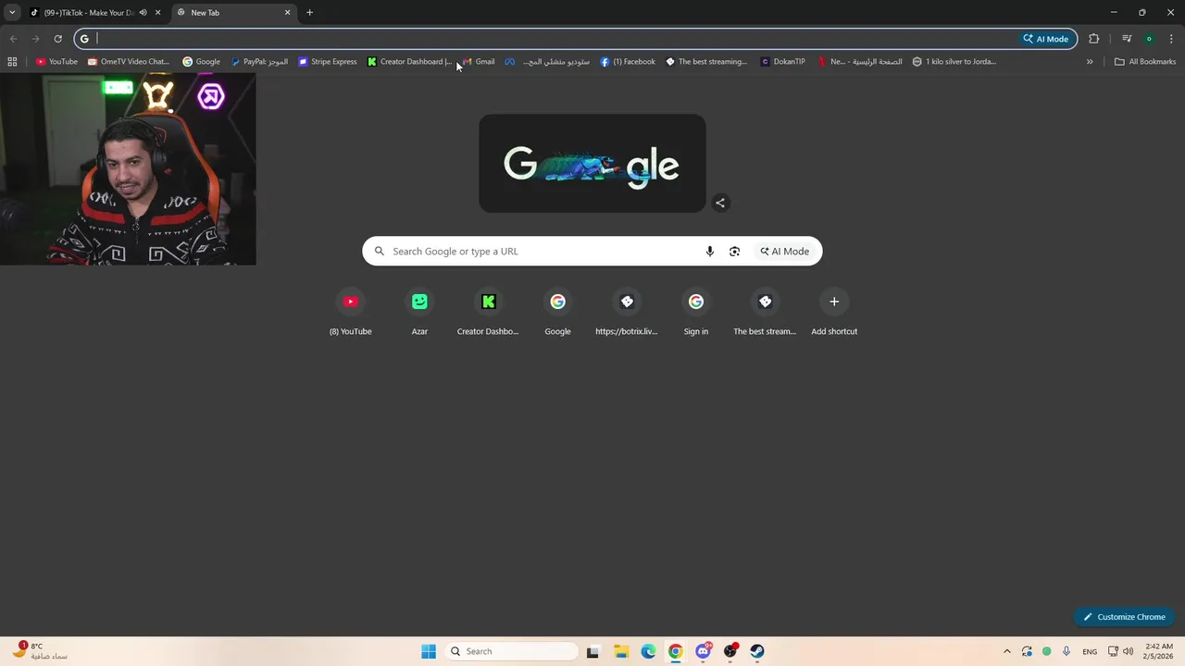Viewport: 1185px width, 666px height.
Task: Open the Chrome profile avatar
Action: click(x=1149, y=39)
